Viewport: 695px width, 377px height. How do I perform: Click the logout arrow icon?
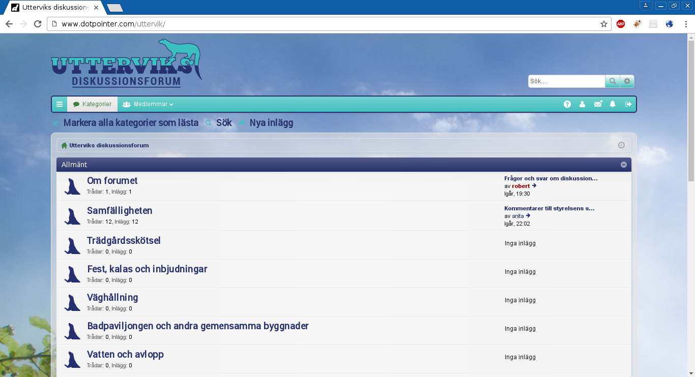[x=628, y=104]
